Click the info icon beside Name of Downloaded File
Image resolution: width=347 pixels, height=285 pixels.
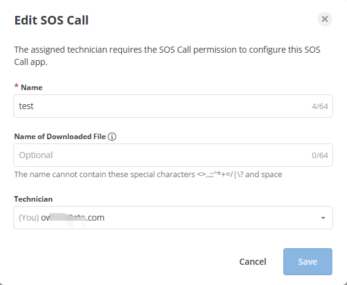click(x=112, y=137)
